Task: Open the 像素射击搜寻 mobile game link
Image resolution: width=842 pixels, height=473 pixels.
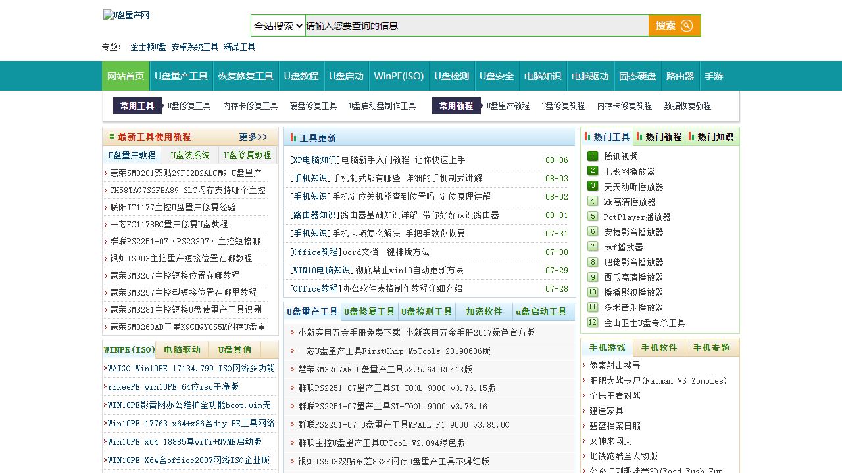Action: tap(614, 365)
